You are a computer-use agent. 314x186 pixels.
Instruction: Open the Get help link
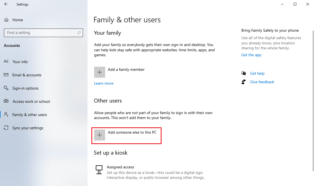[x=257, y=73]
